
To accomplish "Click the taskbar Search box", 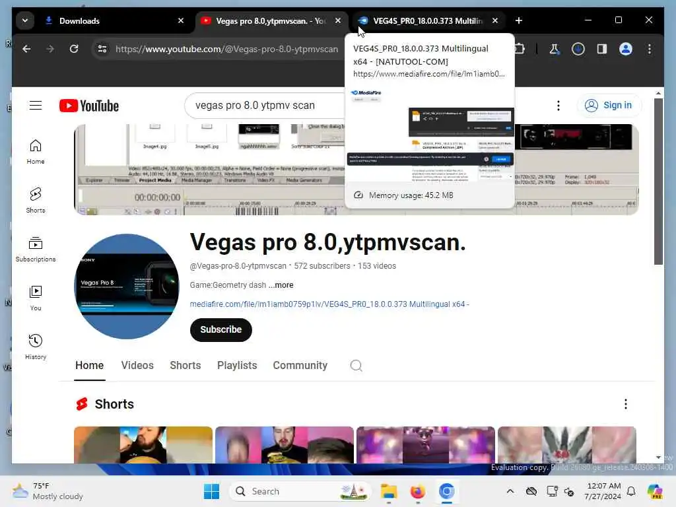I will (300, 491).
